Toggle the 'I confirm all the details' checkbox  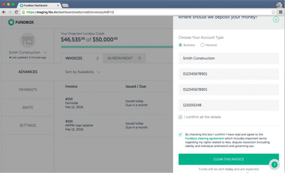click(x=180, y=117)
